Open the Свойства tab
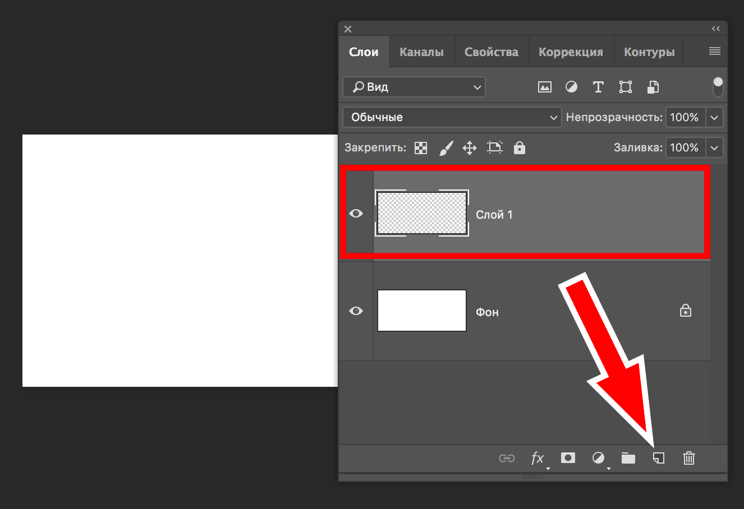Screen dimensions: 744x509 coord(491,52)
